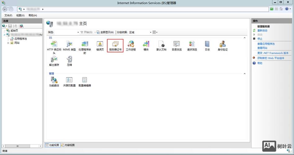Image resolution: width=294 pixels, height=155 pixels.
Task: Click scroll left arrow in connections pane
Action: 3,146
